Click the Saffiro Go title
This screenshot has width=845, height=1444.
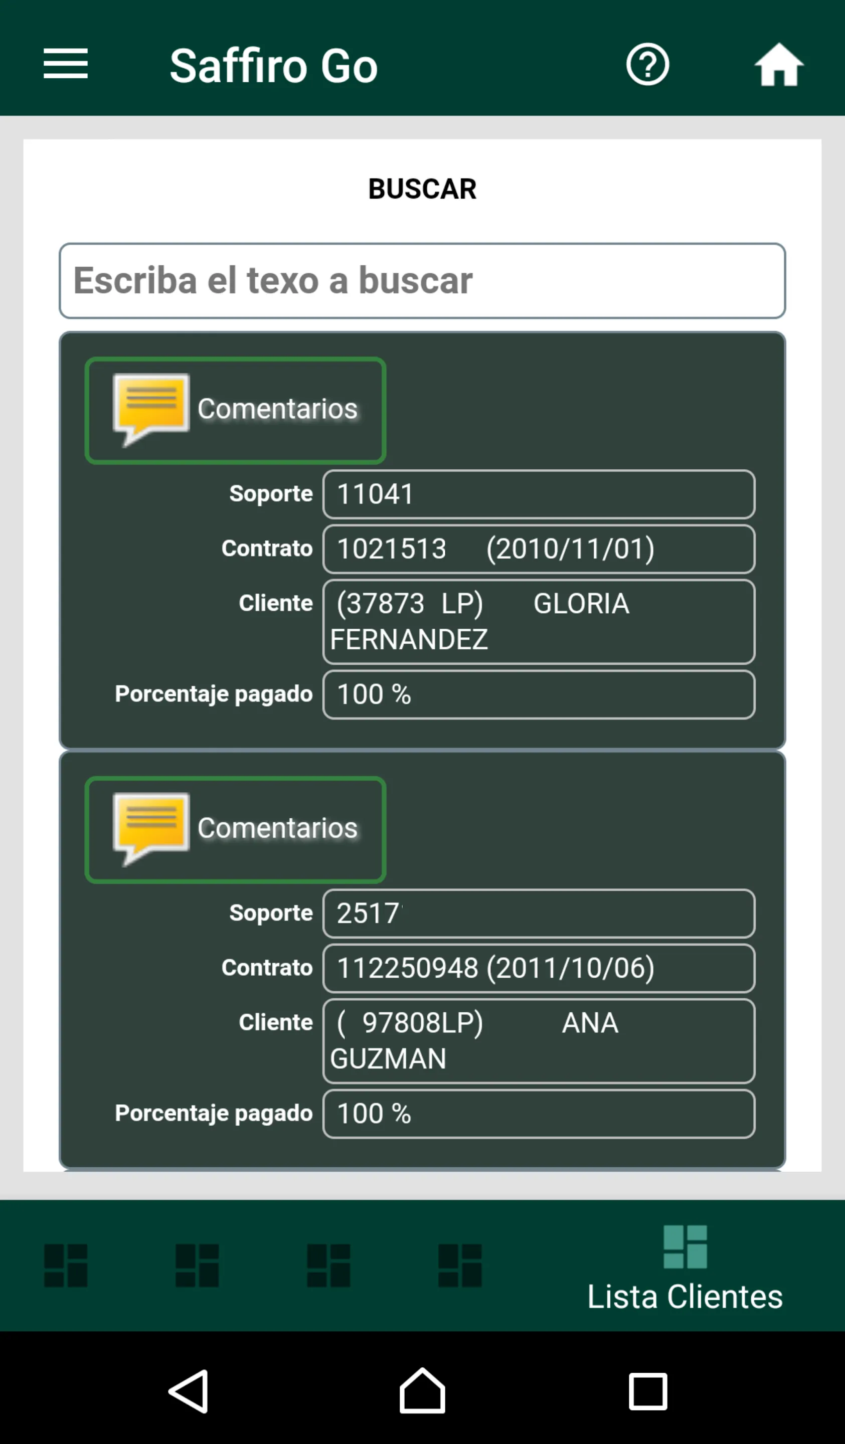point(273,66)
